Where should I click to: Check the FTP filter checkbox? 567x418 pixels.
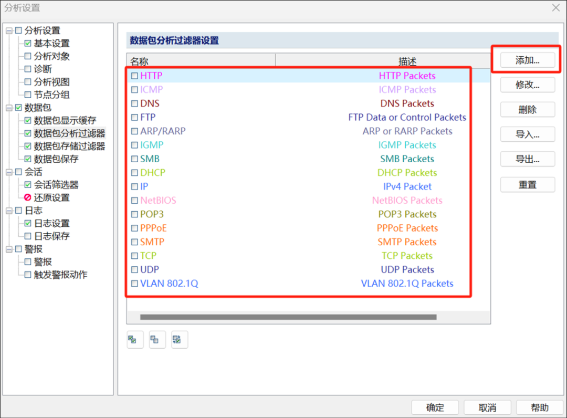134,117
